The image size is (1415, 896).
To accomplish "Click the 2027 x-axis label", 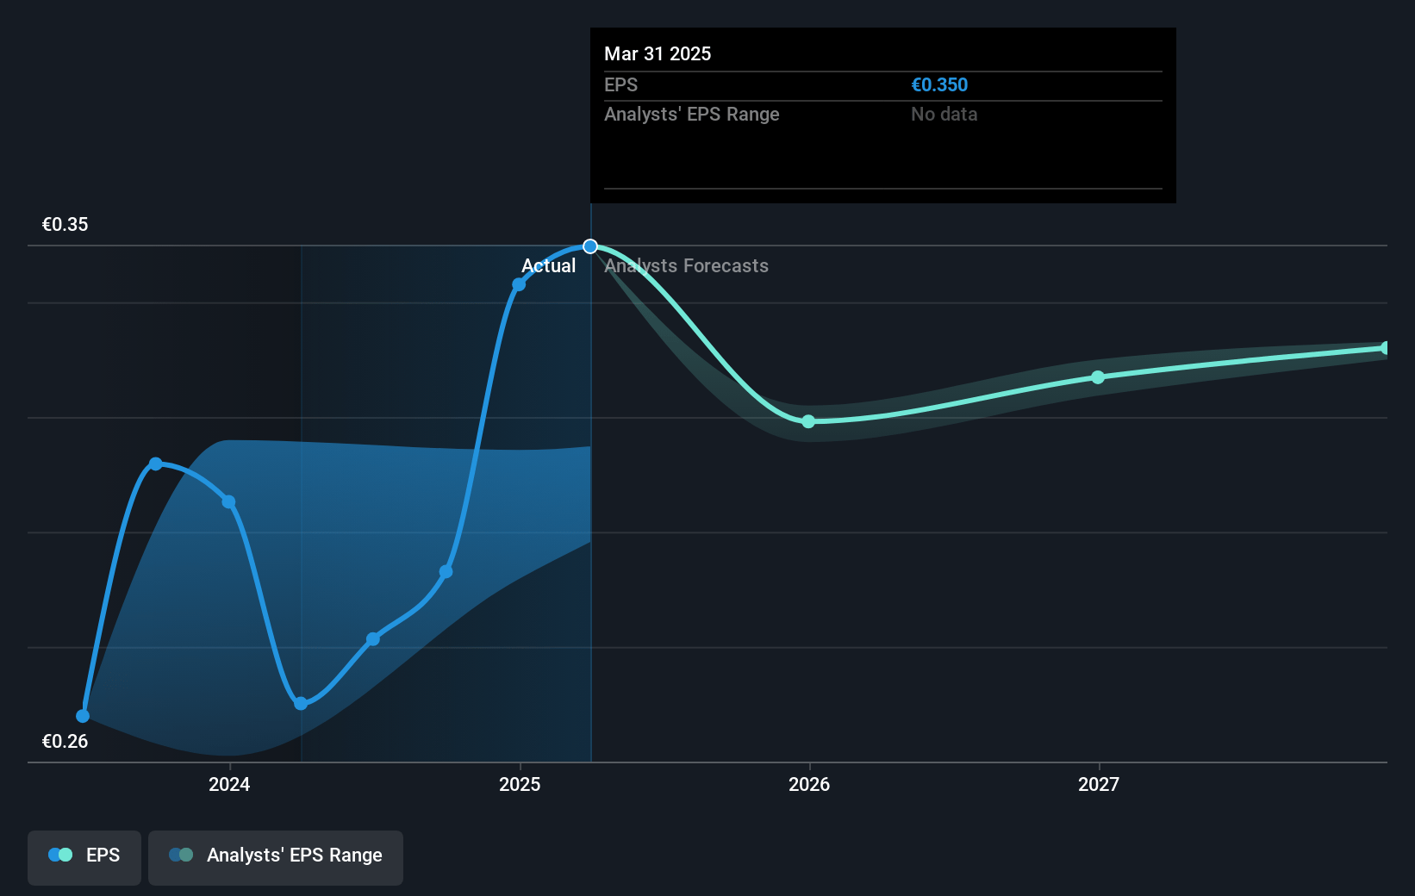I will point(1099,784).
